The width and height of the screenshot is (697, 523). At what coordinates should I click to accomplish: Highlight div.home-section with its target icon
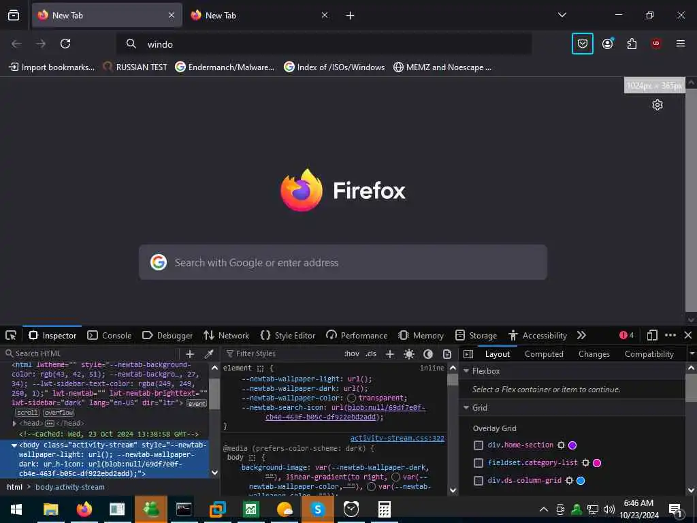point(561,445)
